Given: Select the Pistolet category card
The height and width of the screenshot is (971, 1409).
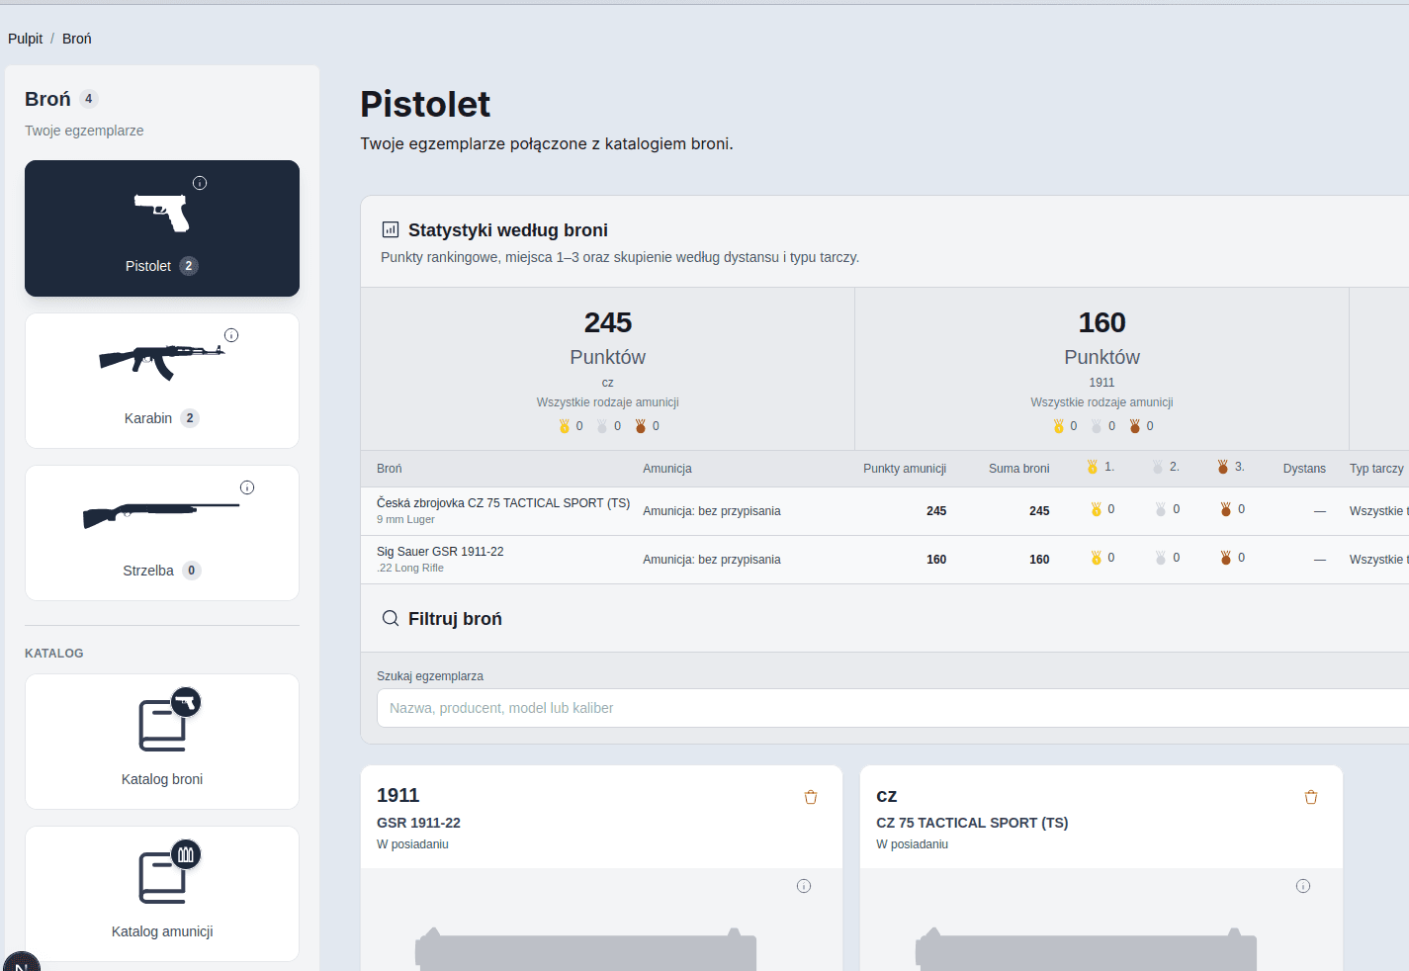Looking at the screenshot, I should tap(162, 228).
